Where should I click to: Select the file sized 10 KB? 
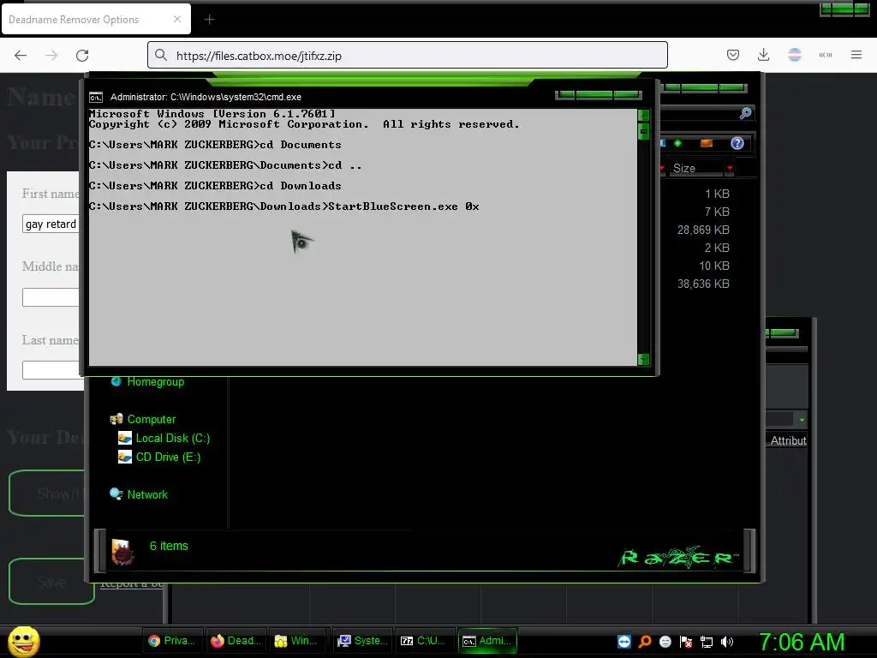pyautogui.click(x=714, y=266)
